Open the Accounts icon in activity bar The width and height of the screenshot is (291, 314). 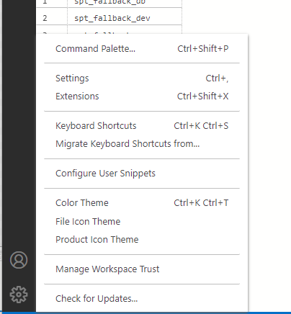click(19, 260)
